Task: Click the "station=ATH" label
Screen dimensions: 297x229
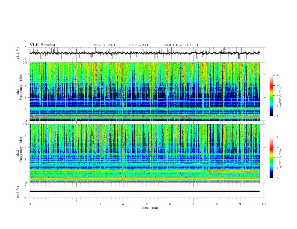Action: coord(139,45)
